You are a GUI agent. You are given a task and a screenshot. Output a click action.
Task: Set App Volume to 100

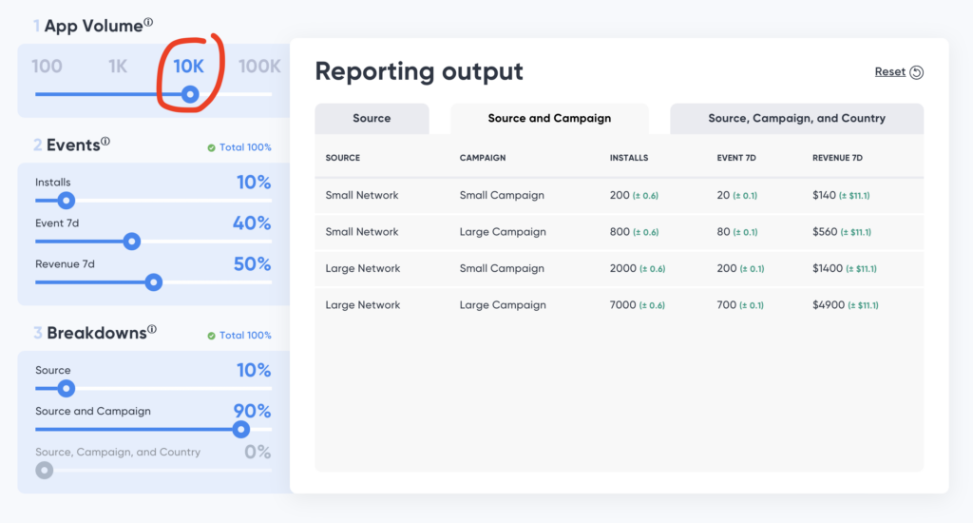click(x=48, y=66)
